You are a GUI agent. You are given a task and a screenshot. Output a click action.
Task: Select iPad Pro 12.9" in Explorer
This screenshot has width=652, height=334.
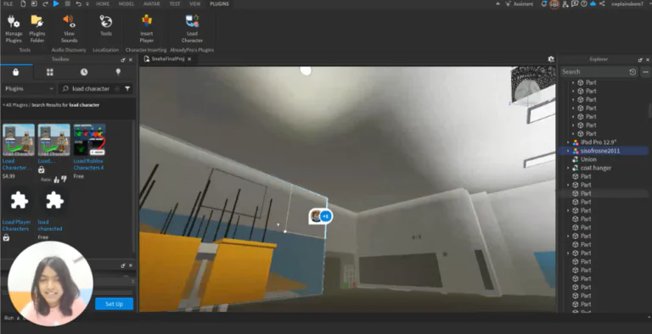[x=598, y=142]
